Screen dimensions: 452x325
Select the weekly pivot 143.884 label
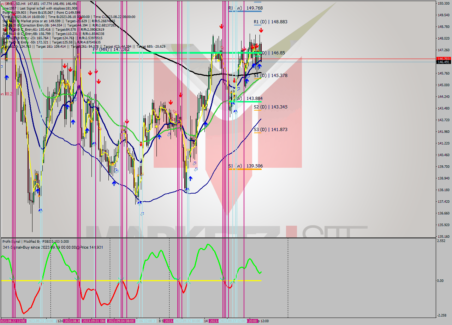pos(245,99)
